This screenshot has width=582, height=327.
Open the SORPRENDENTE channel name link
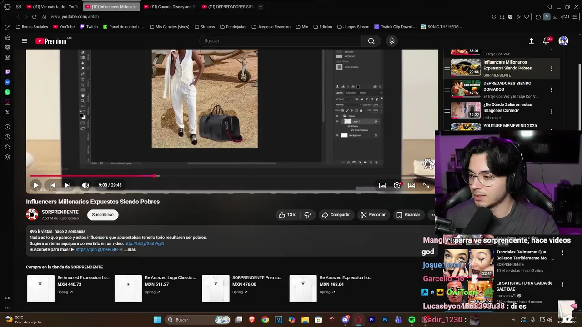tap(60, 212)
